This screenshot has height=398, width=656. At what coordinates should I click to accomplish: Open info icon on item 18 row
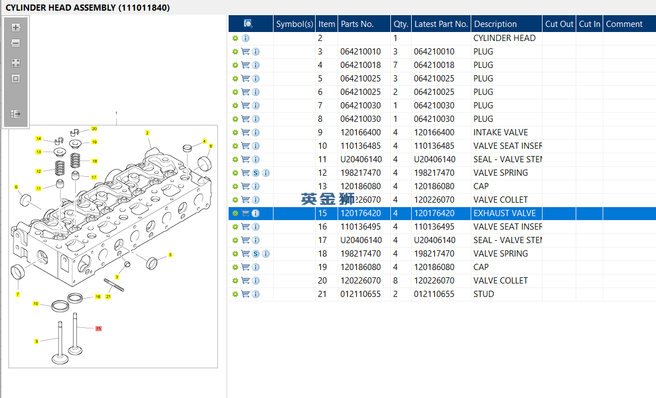266,254
